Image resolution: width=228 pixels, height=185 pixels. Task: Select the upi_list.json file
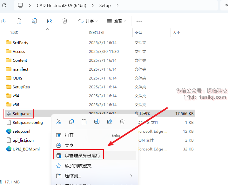23,140
